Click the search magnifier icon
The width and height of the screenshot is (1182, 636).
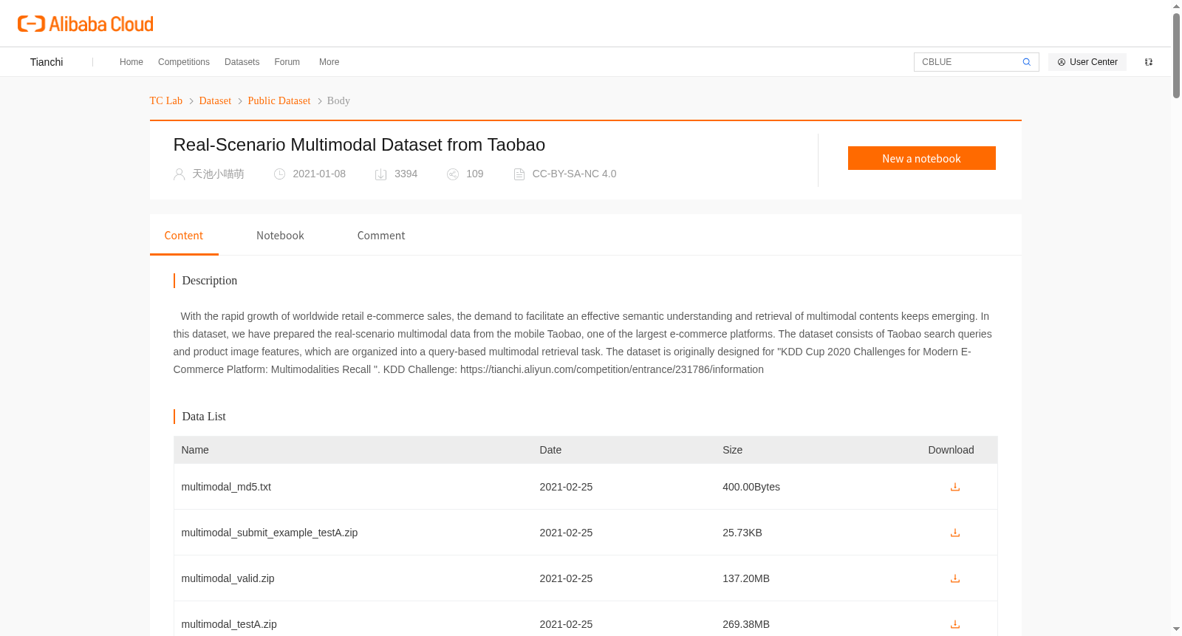1027,62
